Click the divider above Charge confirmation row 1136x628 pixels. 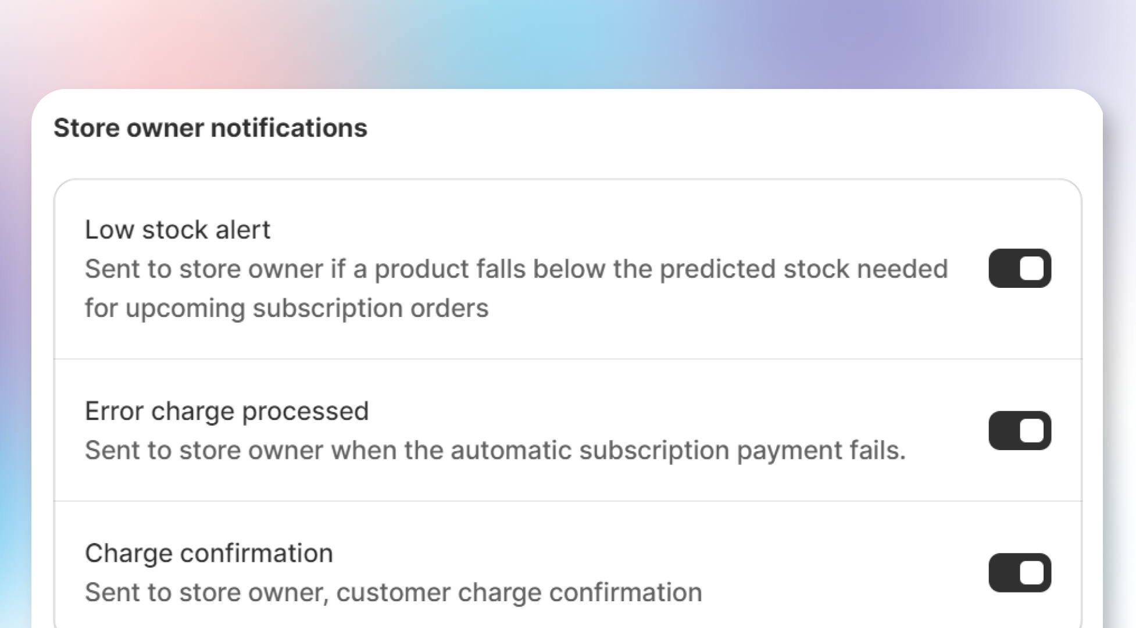[x=568, y=501]
